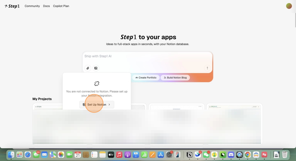
Task: Select the Notion icon in the prompt composer
Action: click(96, 68)
